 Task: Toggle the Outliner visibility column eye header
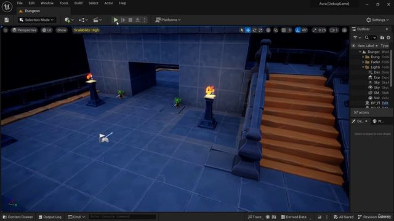click(x=353, y=46)
